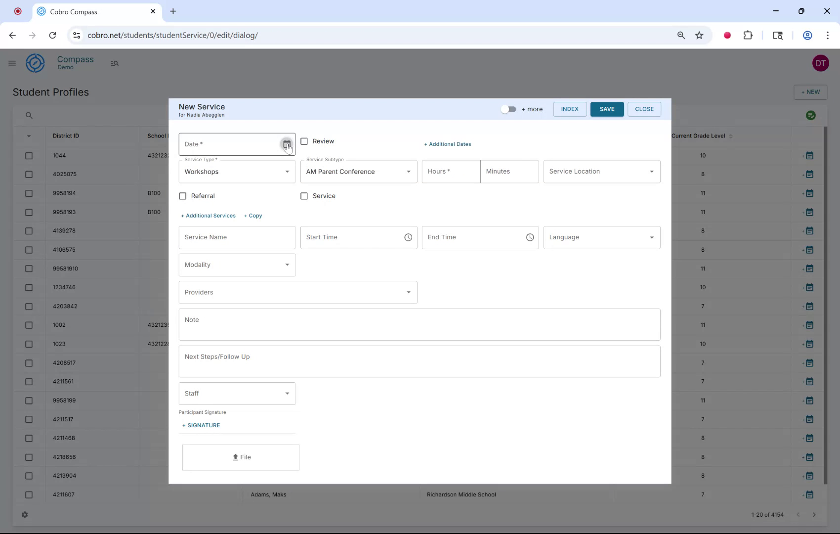Screen dimensions: 840x534
Task: Click the list-search icon beside Compass logo
Action: 115,63
